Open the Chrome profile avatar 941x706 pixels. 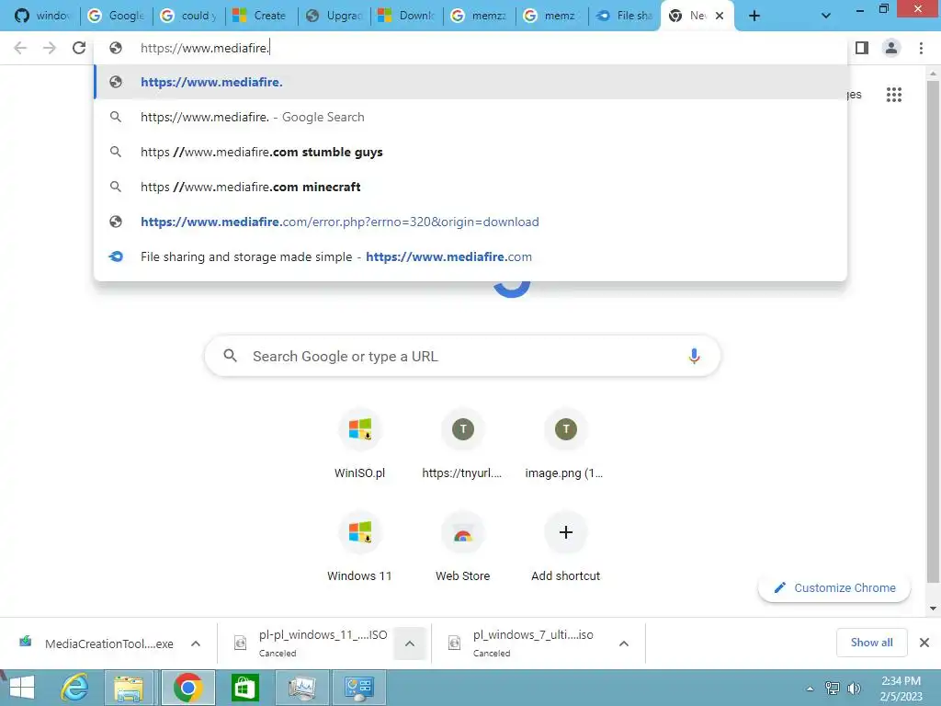click(891, 48)
